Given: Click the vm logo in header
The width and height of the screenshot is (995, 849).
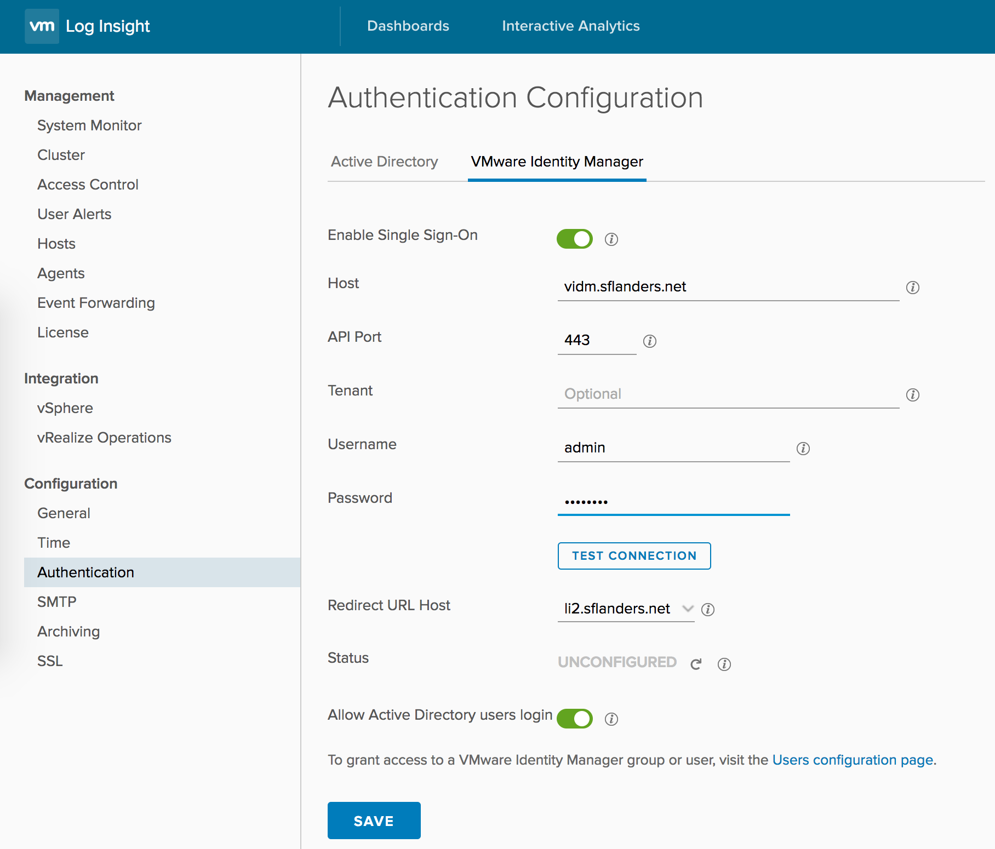Looking at the screenshot, I should click(42, 26).
